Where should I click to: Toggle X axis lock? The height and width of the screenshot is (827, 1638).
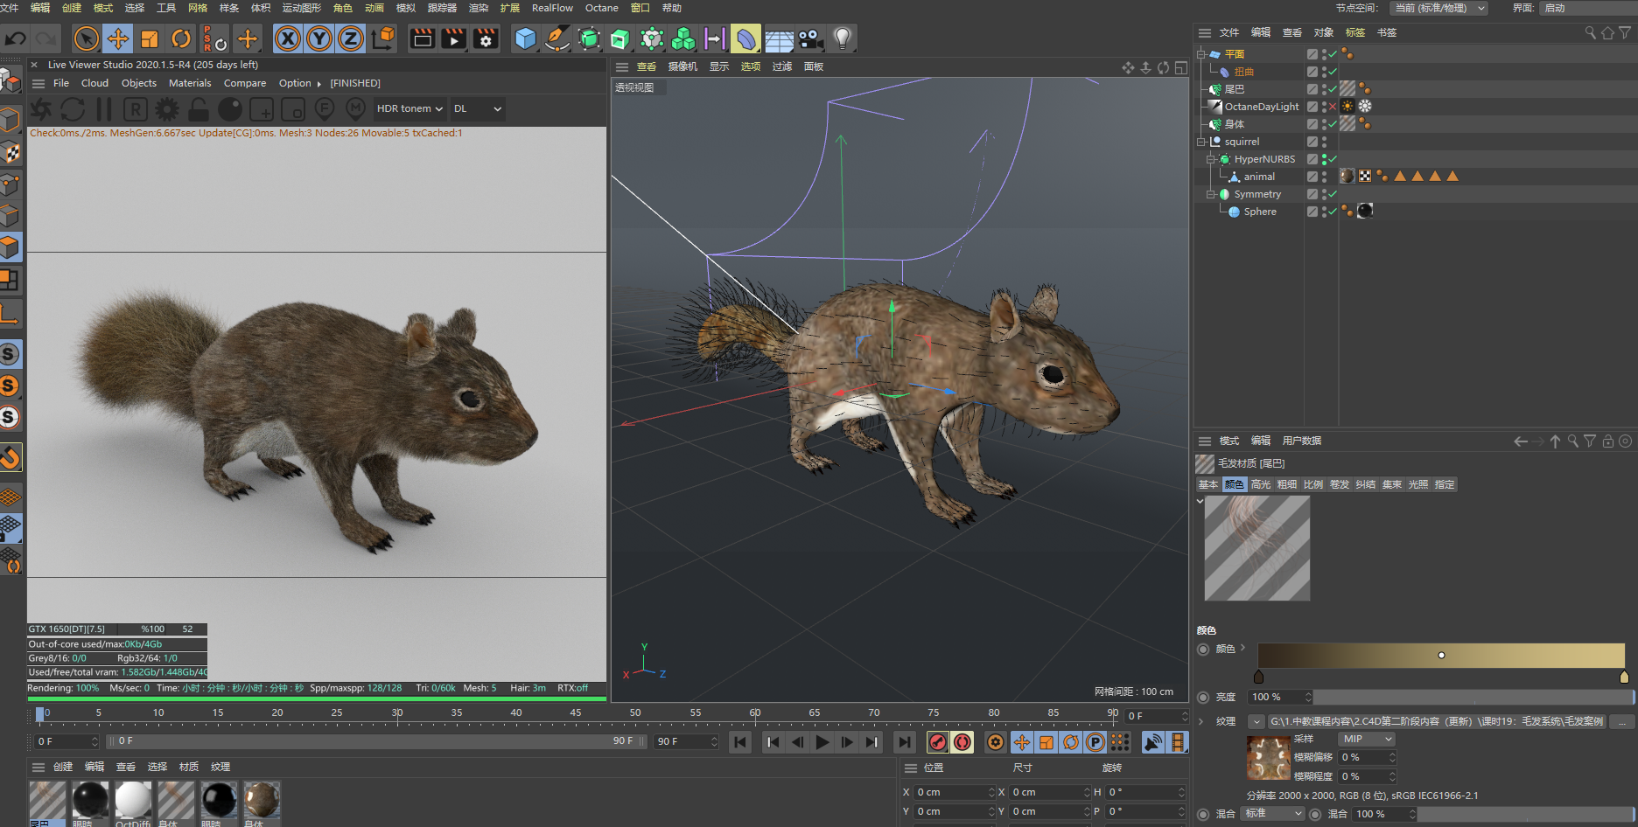(x=288, y=38)
